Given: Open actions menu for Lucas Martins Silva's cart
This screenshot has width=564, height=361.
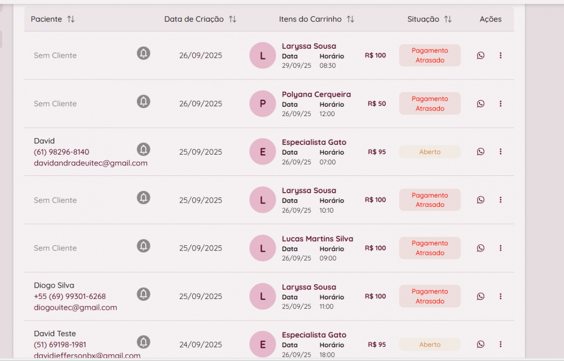Looking at the screenshot, I should click(x=500, y=248).
